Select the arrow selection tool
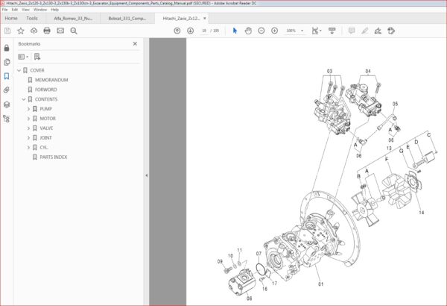 pos(235,31)
